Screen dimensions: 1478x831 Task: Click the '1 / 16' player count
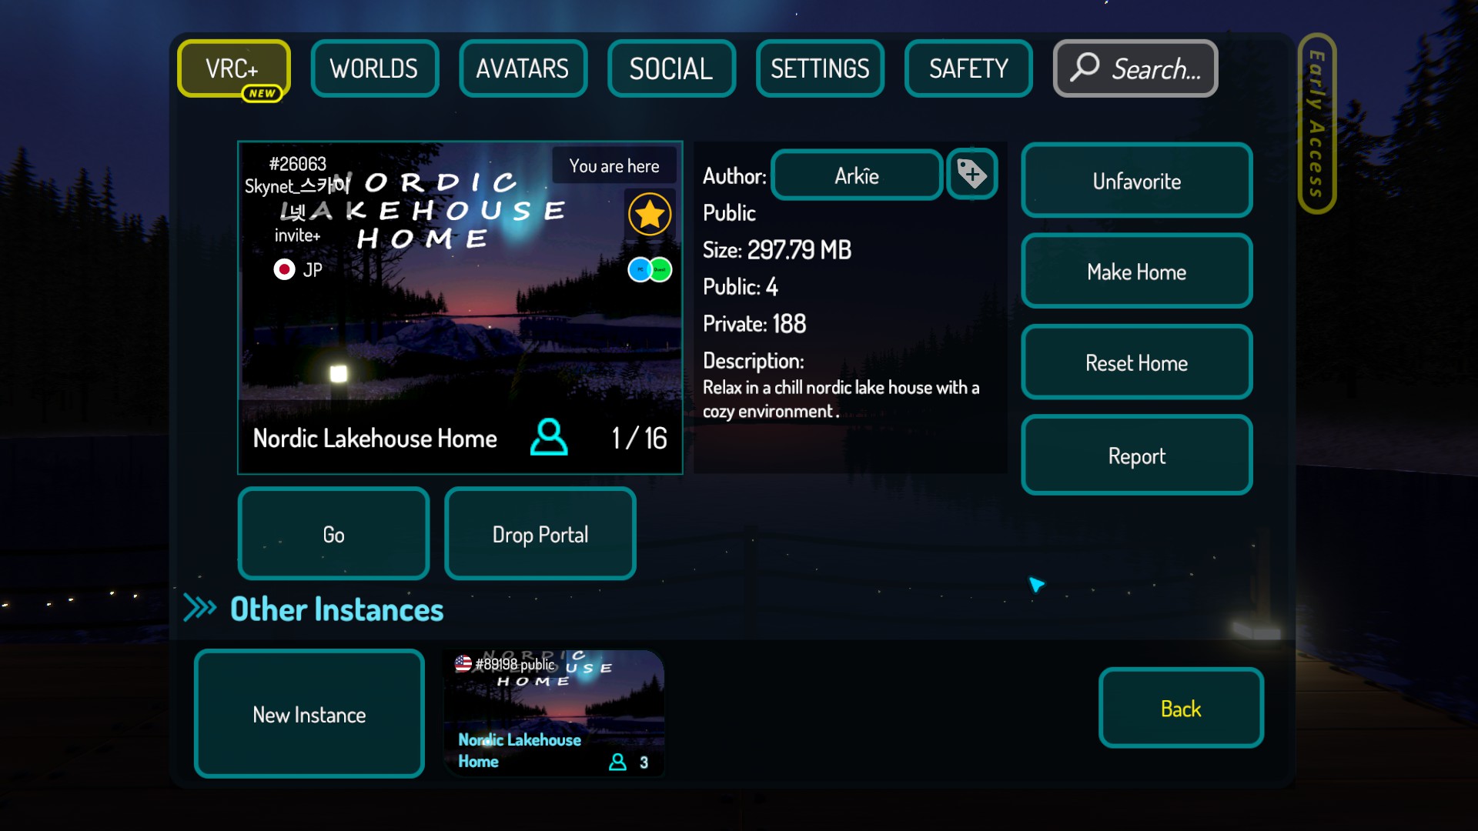[639, 439]
